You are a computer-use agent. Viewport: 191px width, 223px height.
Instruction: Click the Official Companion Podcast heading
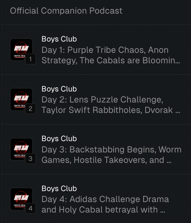point(66,11)
